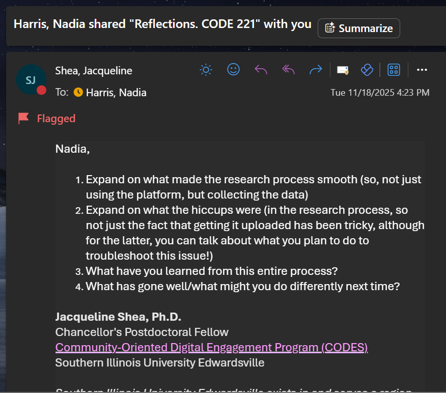Image resolution: width=446 pixels, height=393 pixels.
Task: Click the email subject line title
Action: 162,24
